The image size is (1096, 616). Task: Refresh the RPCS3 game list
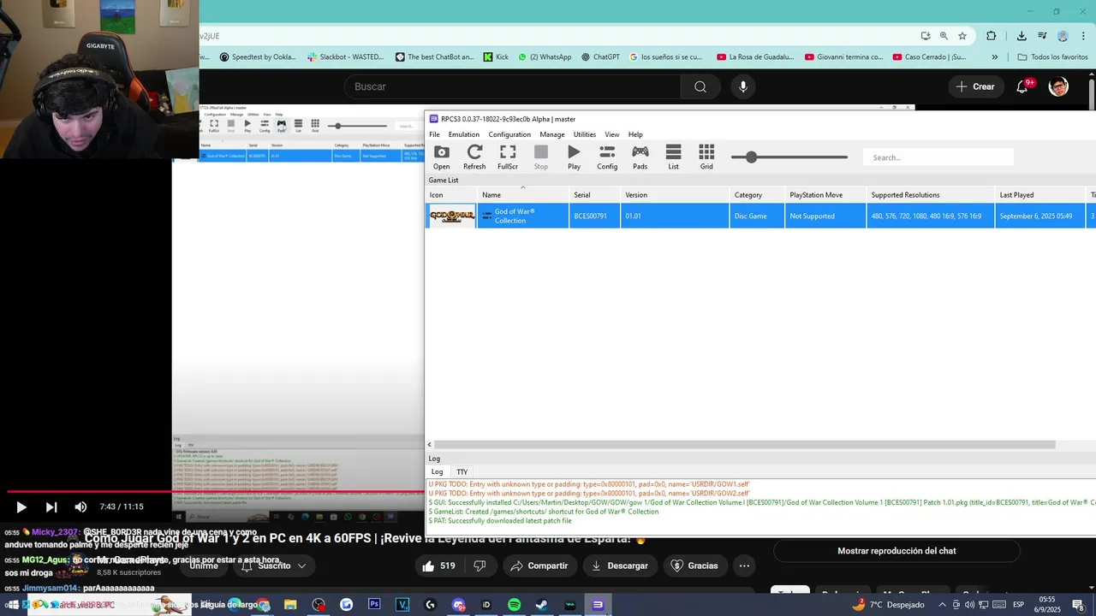[x=474, y=157]
